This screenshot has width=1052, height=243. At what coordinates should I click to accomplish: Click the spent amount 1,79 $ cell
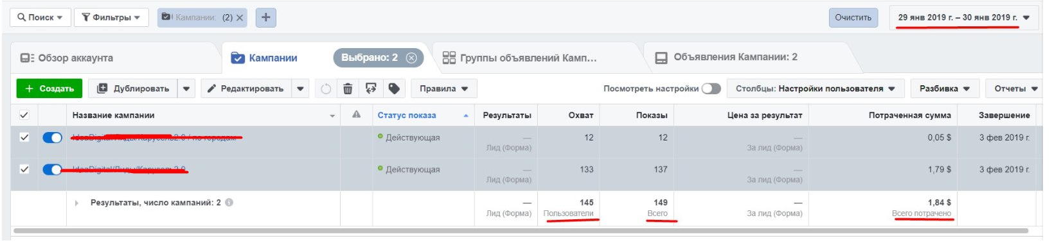(x=939, y=169)
